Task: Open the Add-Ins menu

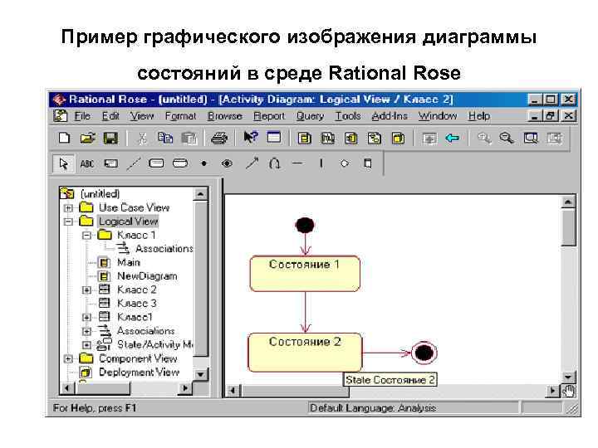Action: [390, 116]
